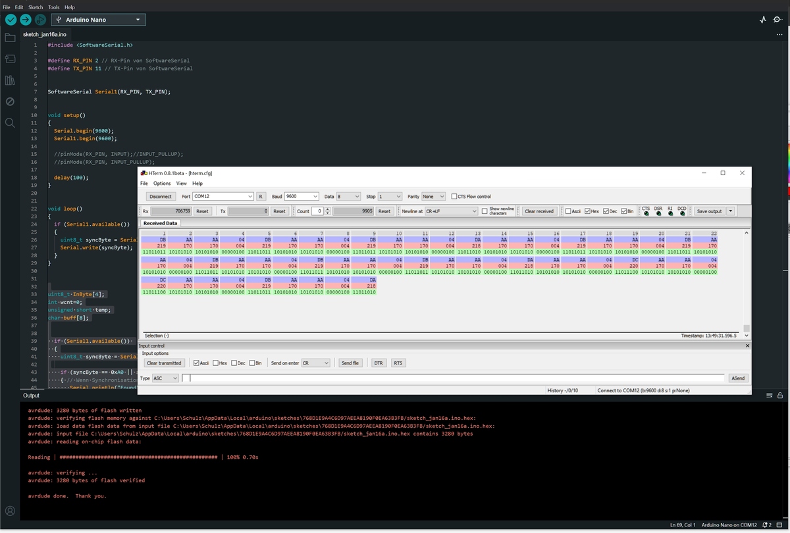The width and height of the screenshot is (790, 533).
Task: Toggle the DTR button
Action: [379, 363]
